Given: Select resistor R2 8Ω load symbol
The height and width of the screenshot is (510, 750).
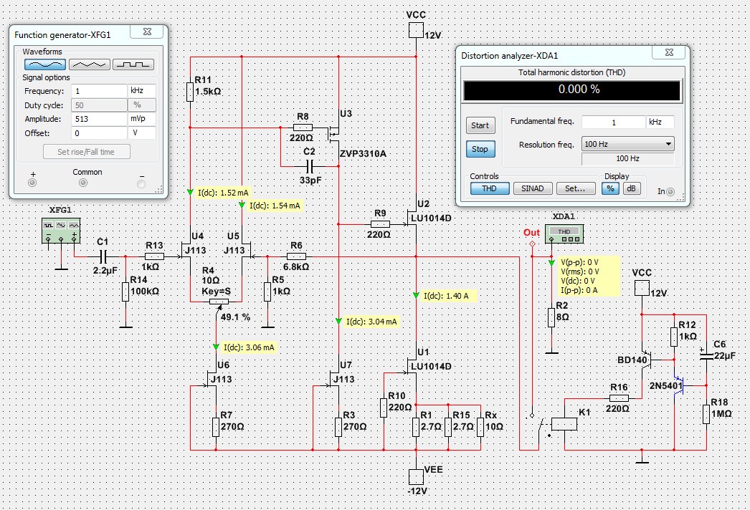Looking at the screenshot, I should click(x=551, y=317).
